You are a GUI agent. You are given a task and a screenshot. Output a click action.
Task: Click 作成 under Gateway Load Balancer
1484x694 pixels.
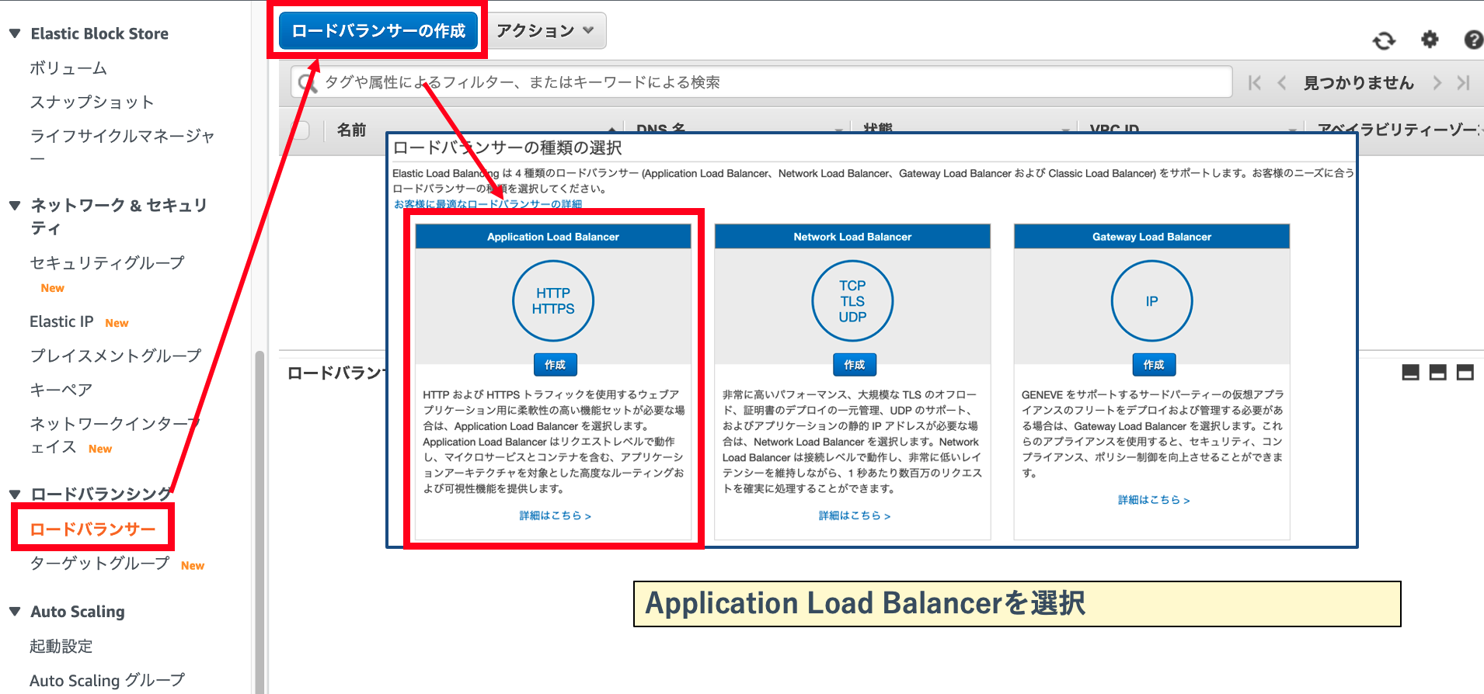pos(1153,365)
